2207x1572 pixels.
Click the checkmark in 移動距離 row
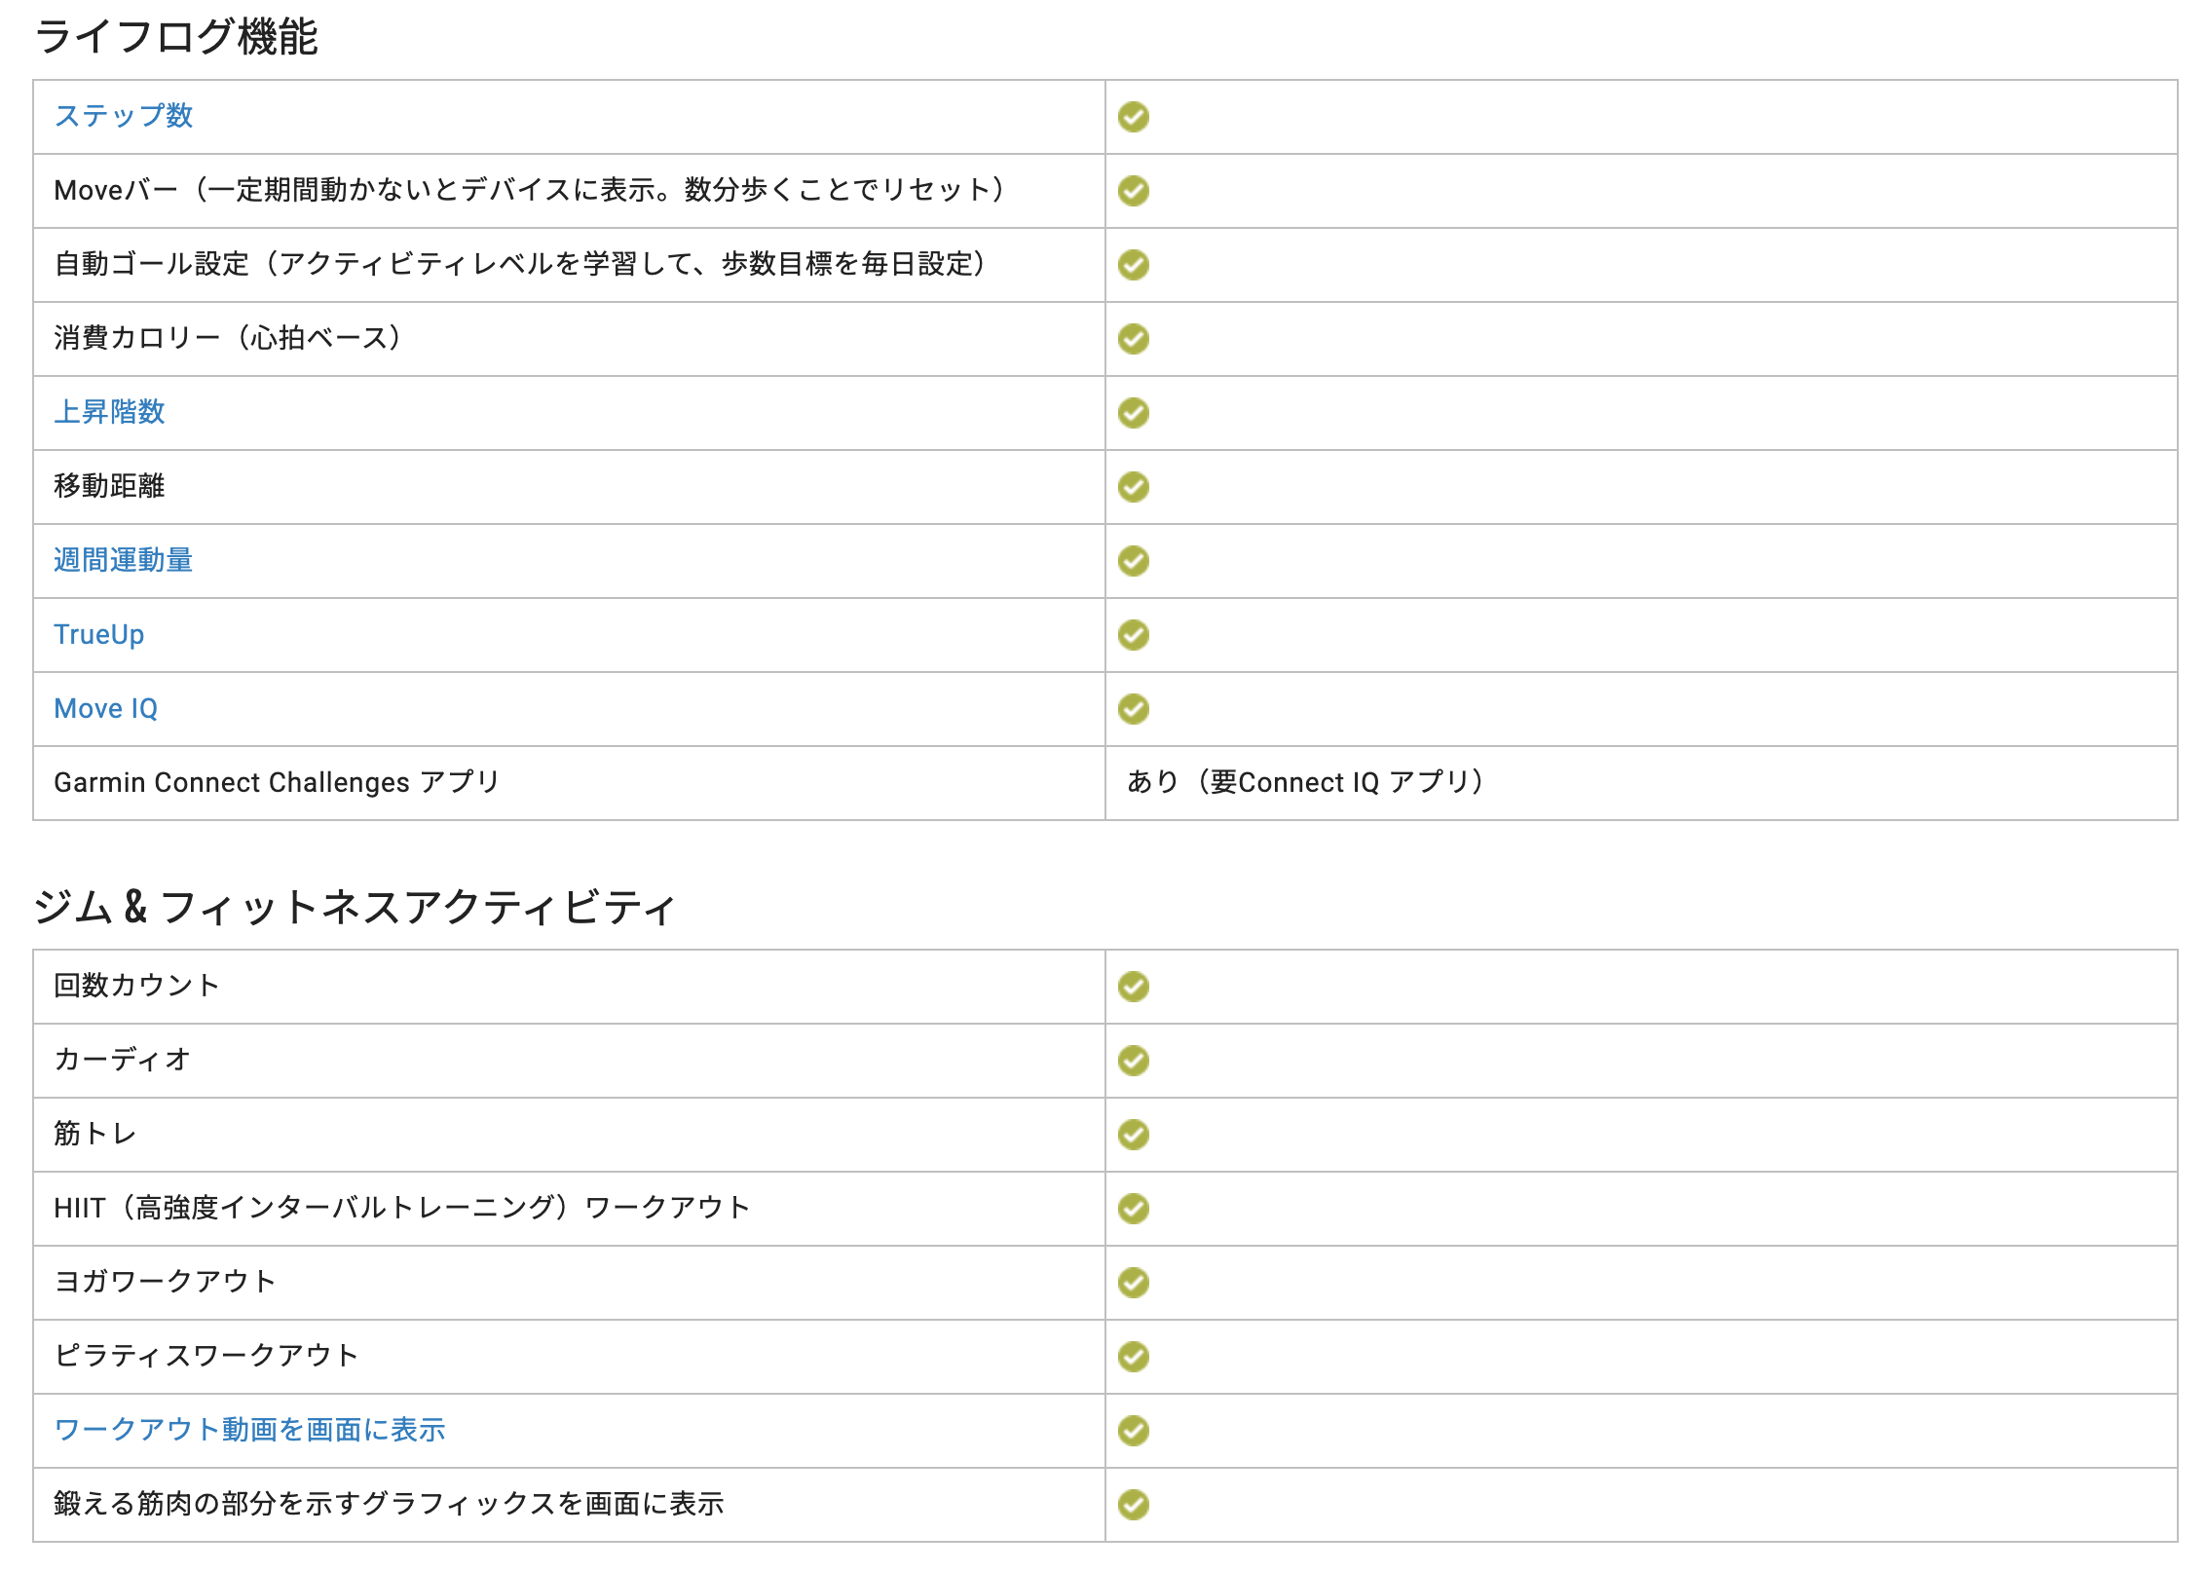[x=1134, y=487]
